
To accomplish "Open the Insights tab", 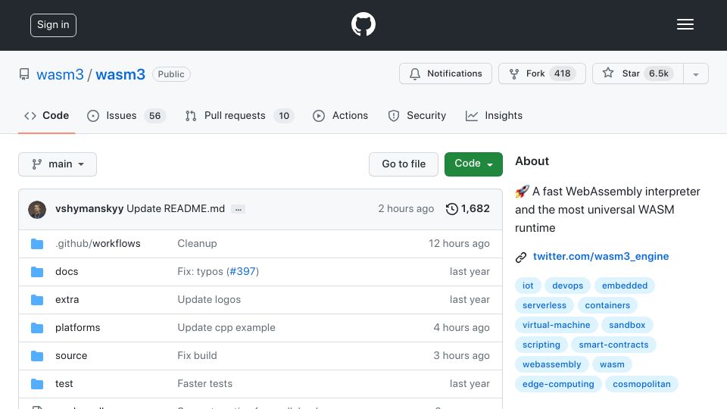I will (494, 115).
